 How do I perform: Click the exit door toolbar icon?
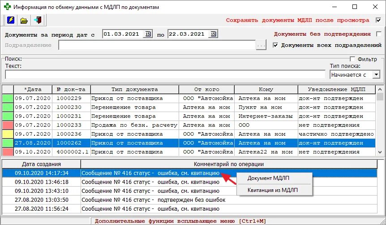(38, 20)
